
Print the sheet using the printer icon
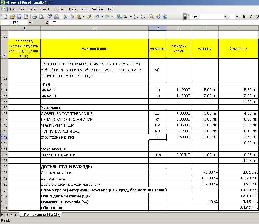coord(34,17)
